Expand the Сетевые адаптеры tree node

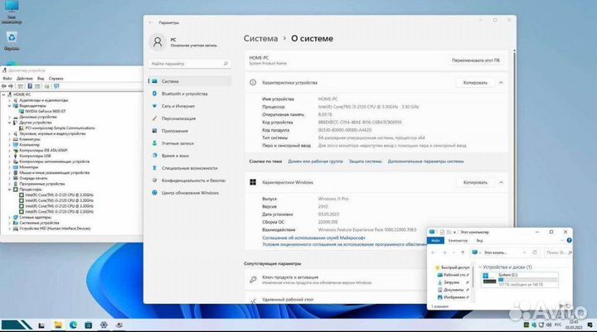click(x=9, y=217)
